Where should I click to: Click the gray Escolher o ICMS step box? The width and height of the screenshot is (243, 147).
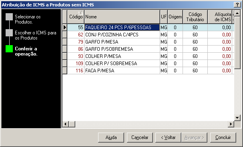click(x=9, y=33)
